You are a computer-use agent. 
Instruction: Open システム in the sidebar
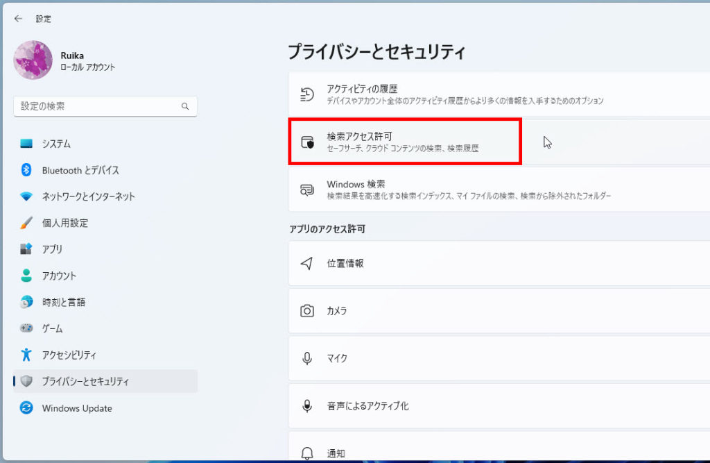pyautogui.click(x=56, y=144)
